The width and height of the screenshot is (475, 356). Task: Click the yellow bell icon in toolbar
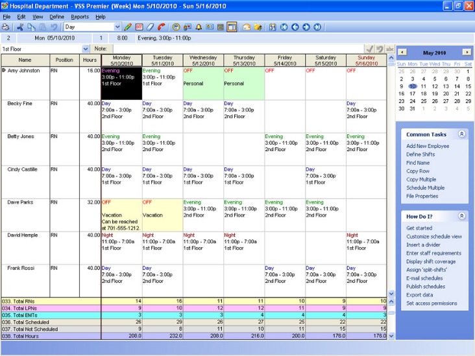tap(199, 27)
